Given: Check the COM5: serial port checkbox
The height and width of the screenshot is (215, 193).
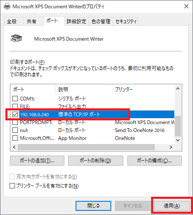Looking at the screenshot, I should click(x=15, y=99).
